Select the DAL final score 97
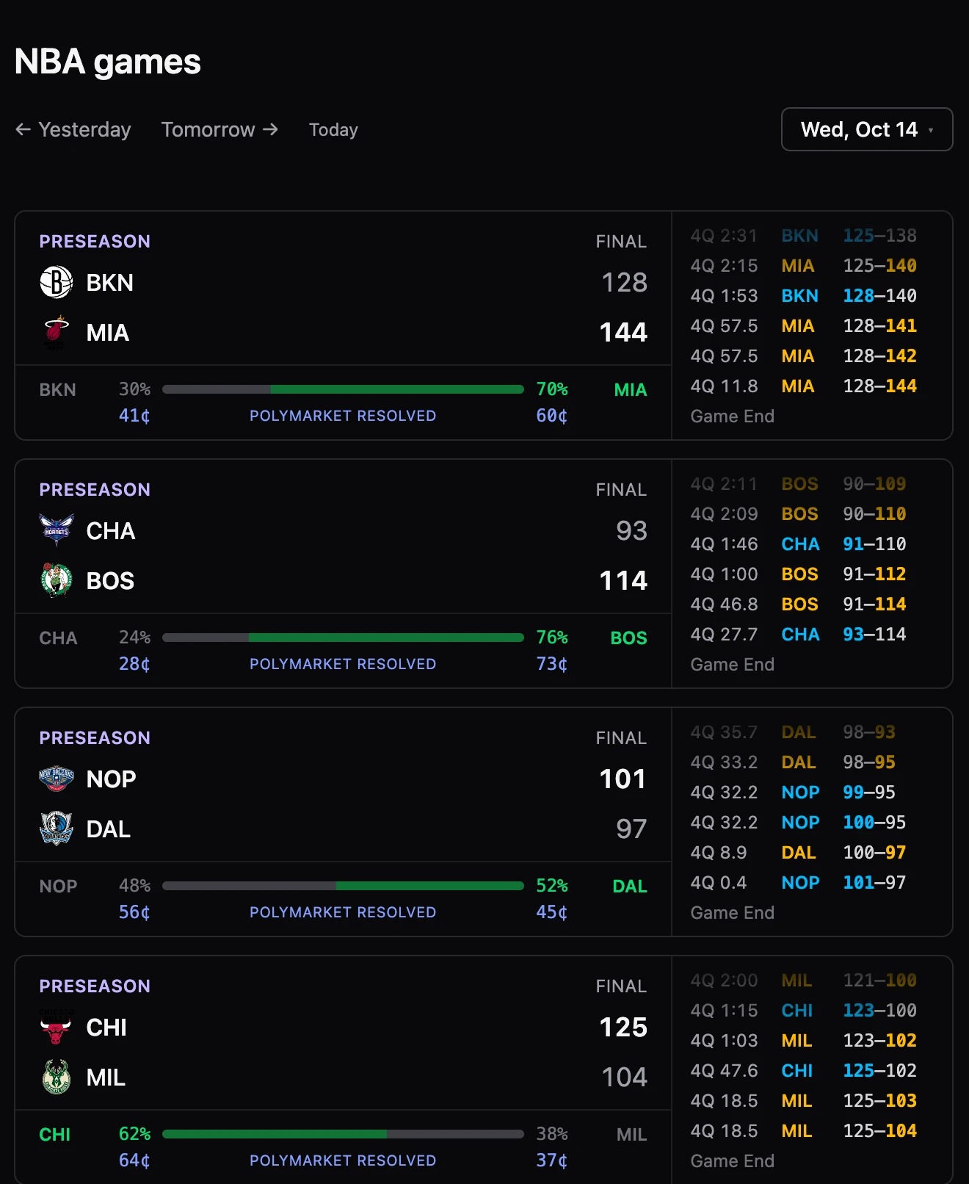969x1184 pixels. pos(631,829)
